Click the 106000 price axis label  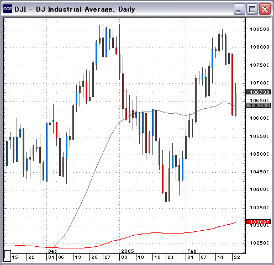259,118
